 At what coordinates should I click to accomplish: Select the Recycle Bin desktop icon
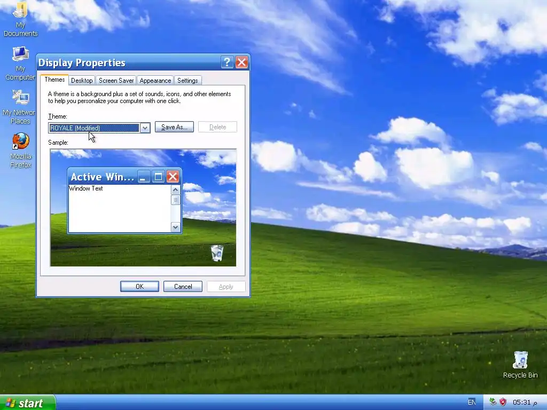tap(520, 365)
